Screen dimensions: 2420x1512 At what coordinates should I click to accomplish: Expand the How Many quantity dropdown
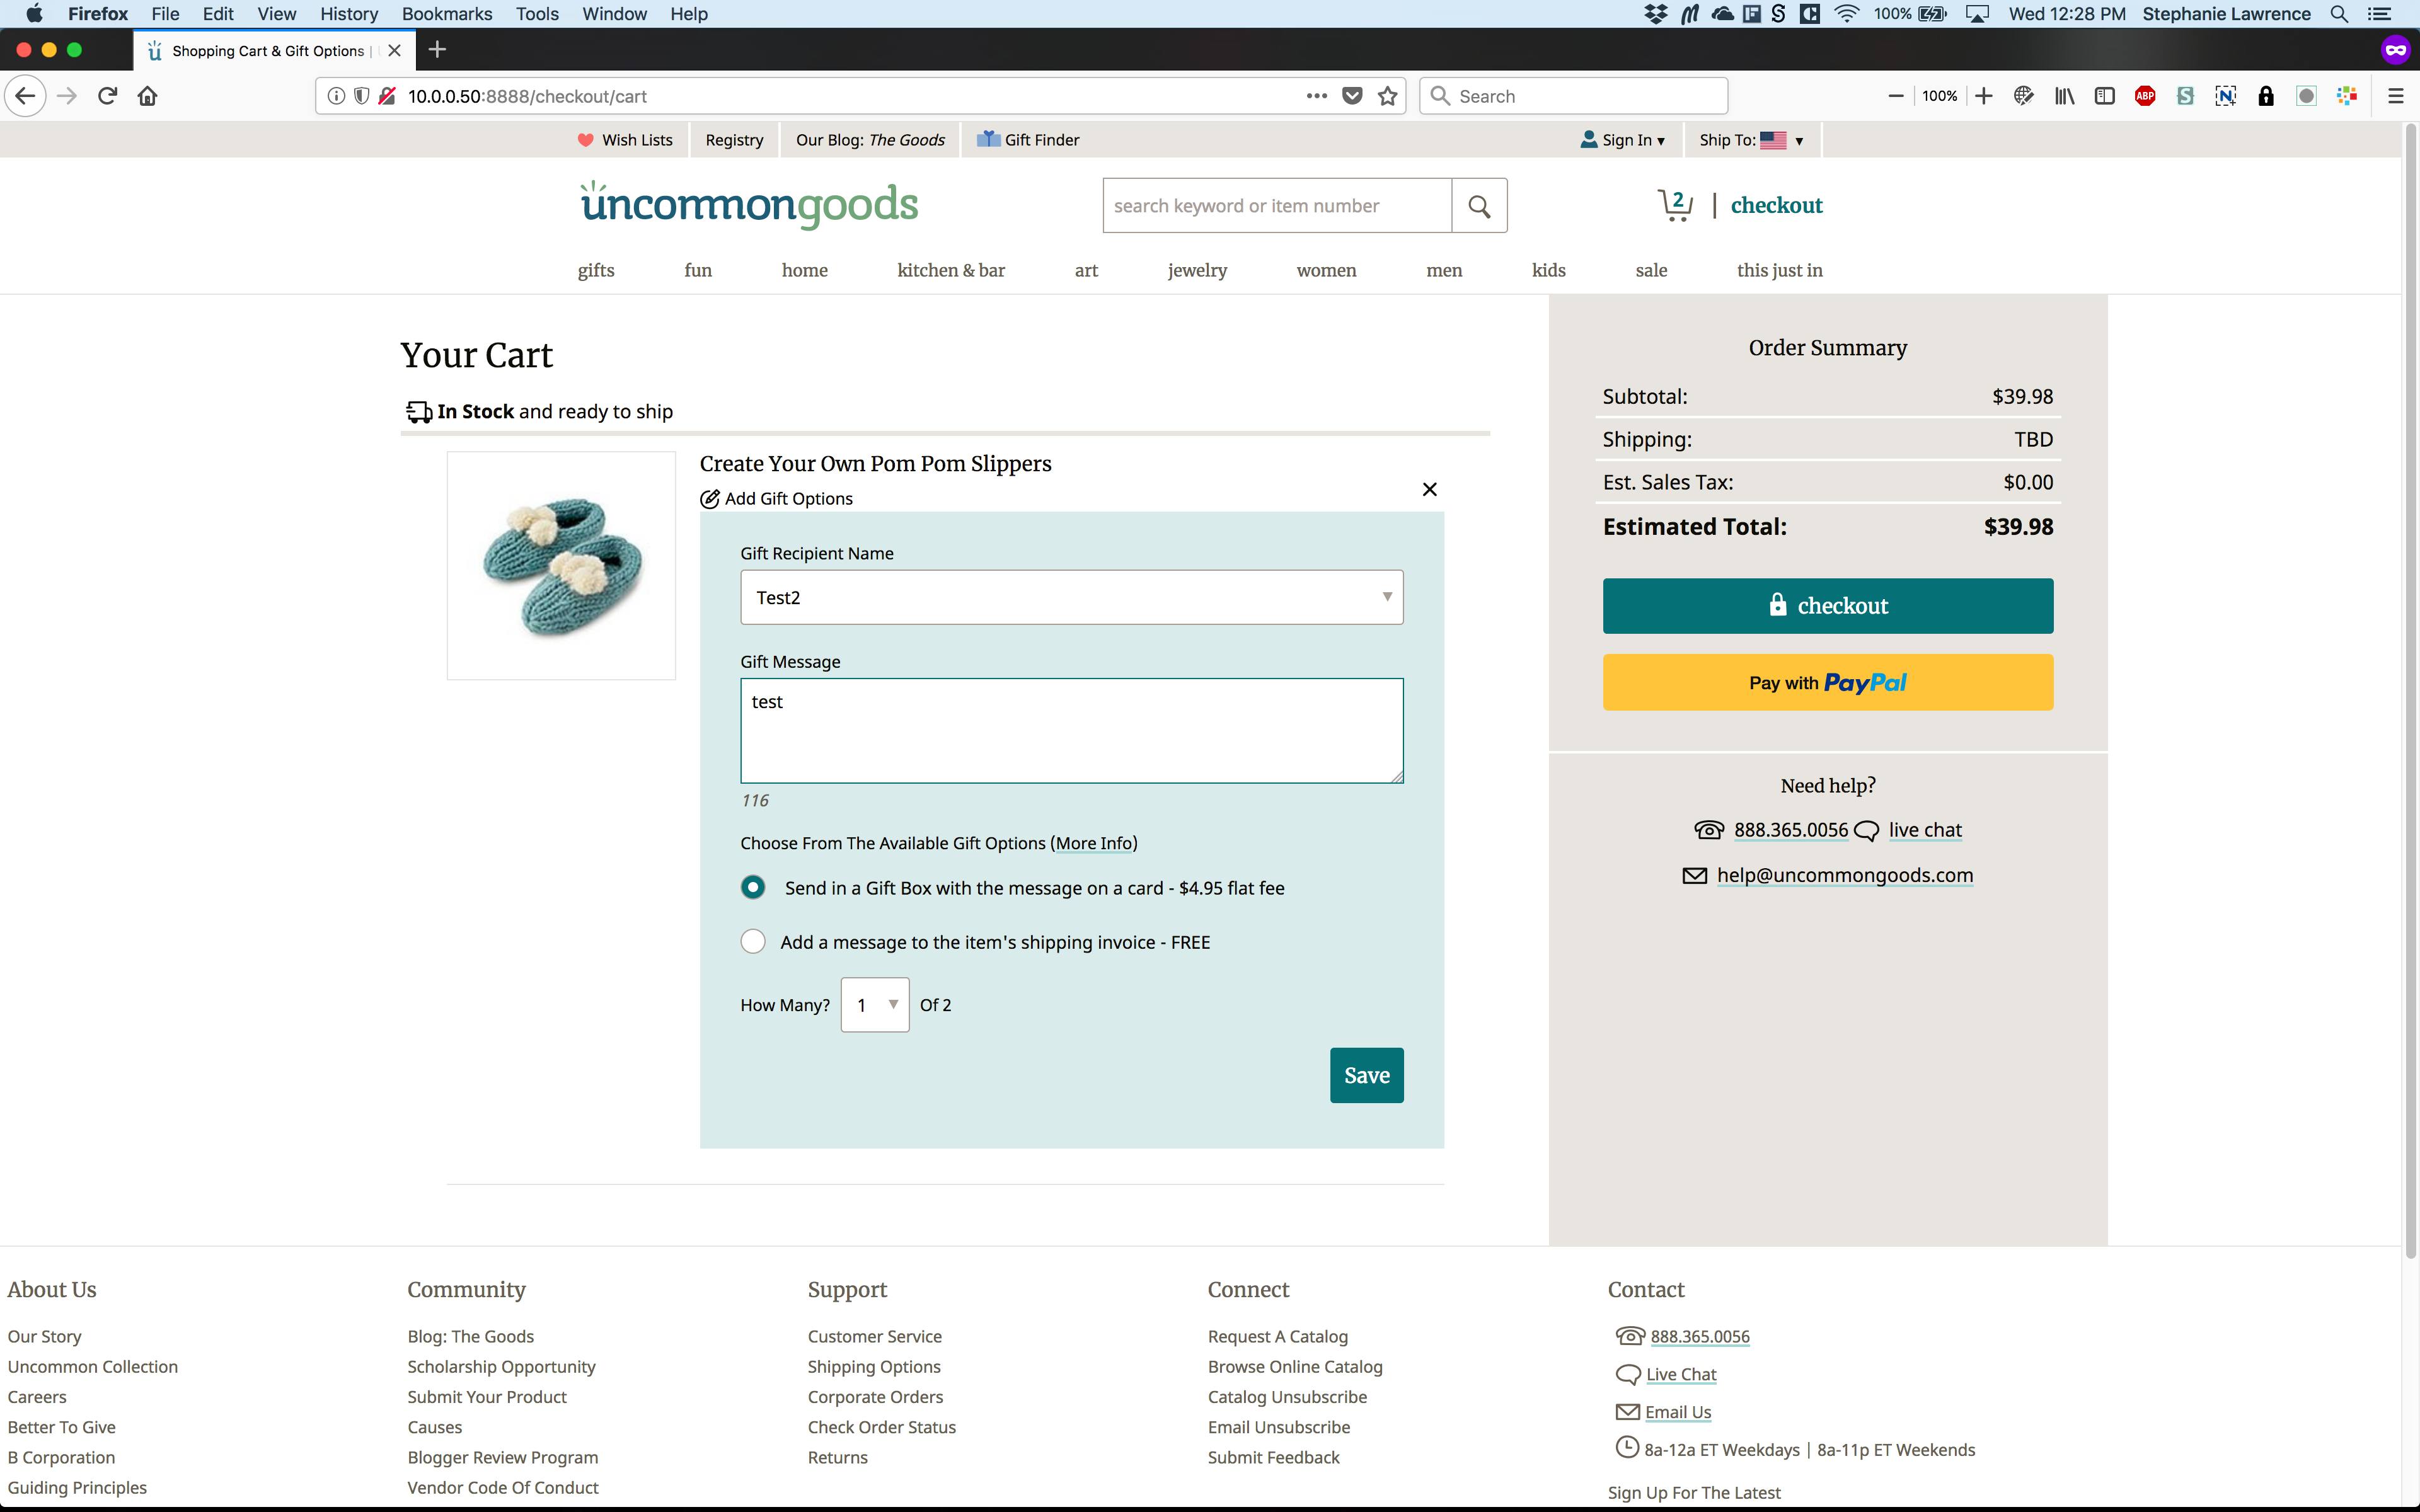pyautogui.click(x=875, y=1005)
